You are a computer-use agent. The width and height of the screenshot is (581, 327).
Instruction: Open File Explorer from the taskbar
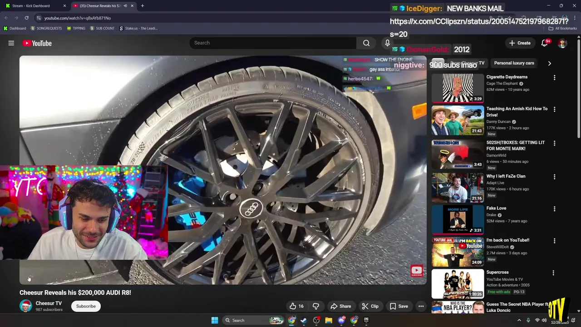click(x=329, y=320)
